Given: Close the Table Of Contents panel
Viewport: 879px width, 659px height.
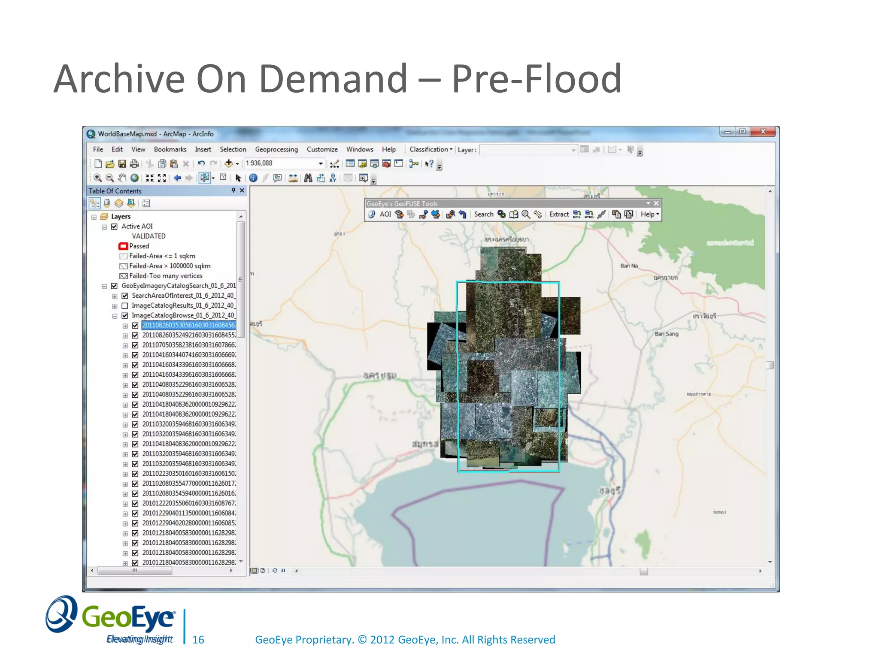Looking at the screenshot, I should pyautogui.click(x=242, y=190).
